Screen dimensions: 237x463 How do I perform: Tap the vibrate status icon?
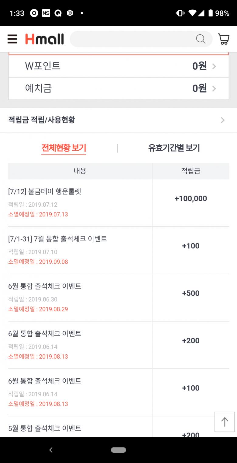point(180,13)
